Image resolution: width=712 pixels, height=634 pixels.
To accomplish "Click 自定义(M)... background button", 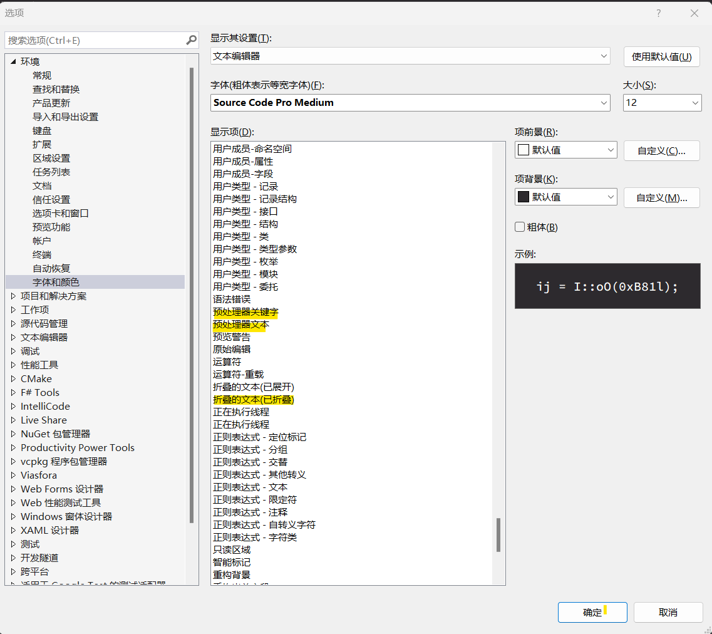I will point(662,198).
